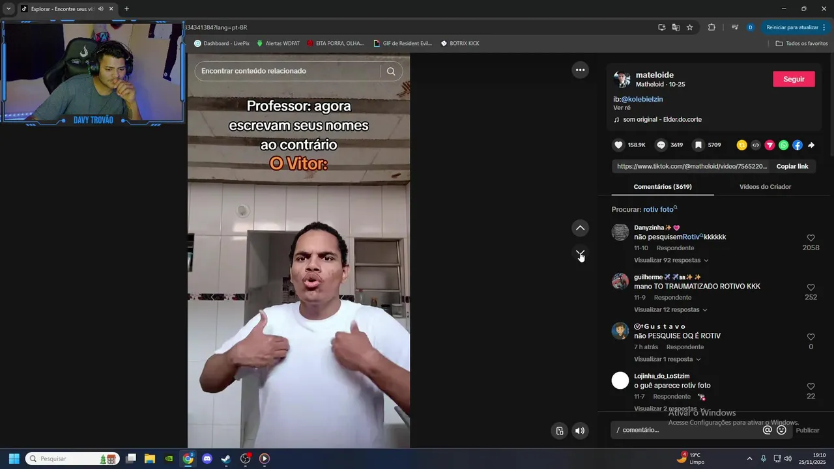The image size is (834, 469).
Task: Mute tab via speaker icon on tab
Action: (100, 9)
